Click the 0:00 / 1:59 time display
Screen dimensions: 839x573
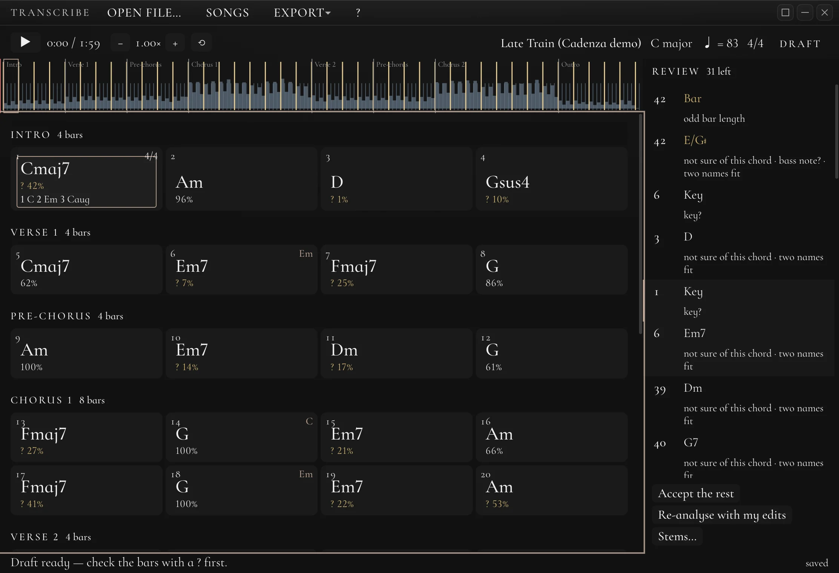(x=74, y=43)
